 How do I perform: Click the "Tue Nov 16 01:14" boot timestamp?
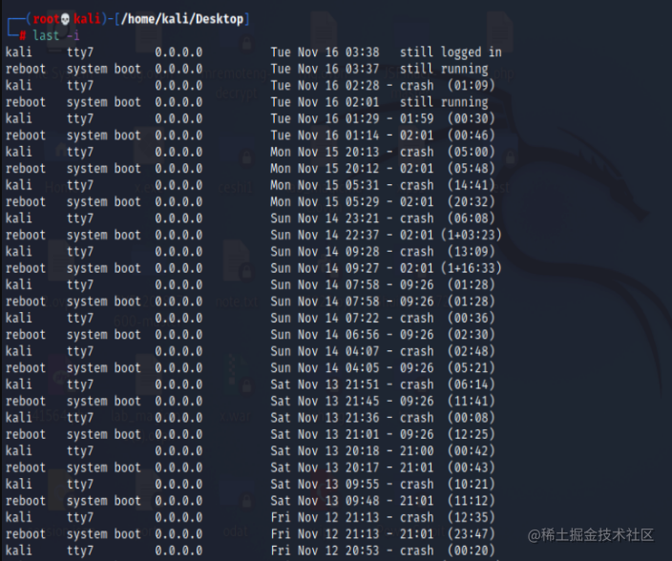coord(325,135)
